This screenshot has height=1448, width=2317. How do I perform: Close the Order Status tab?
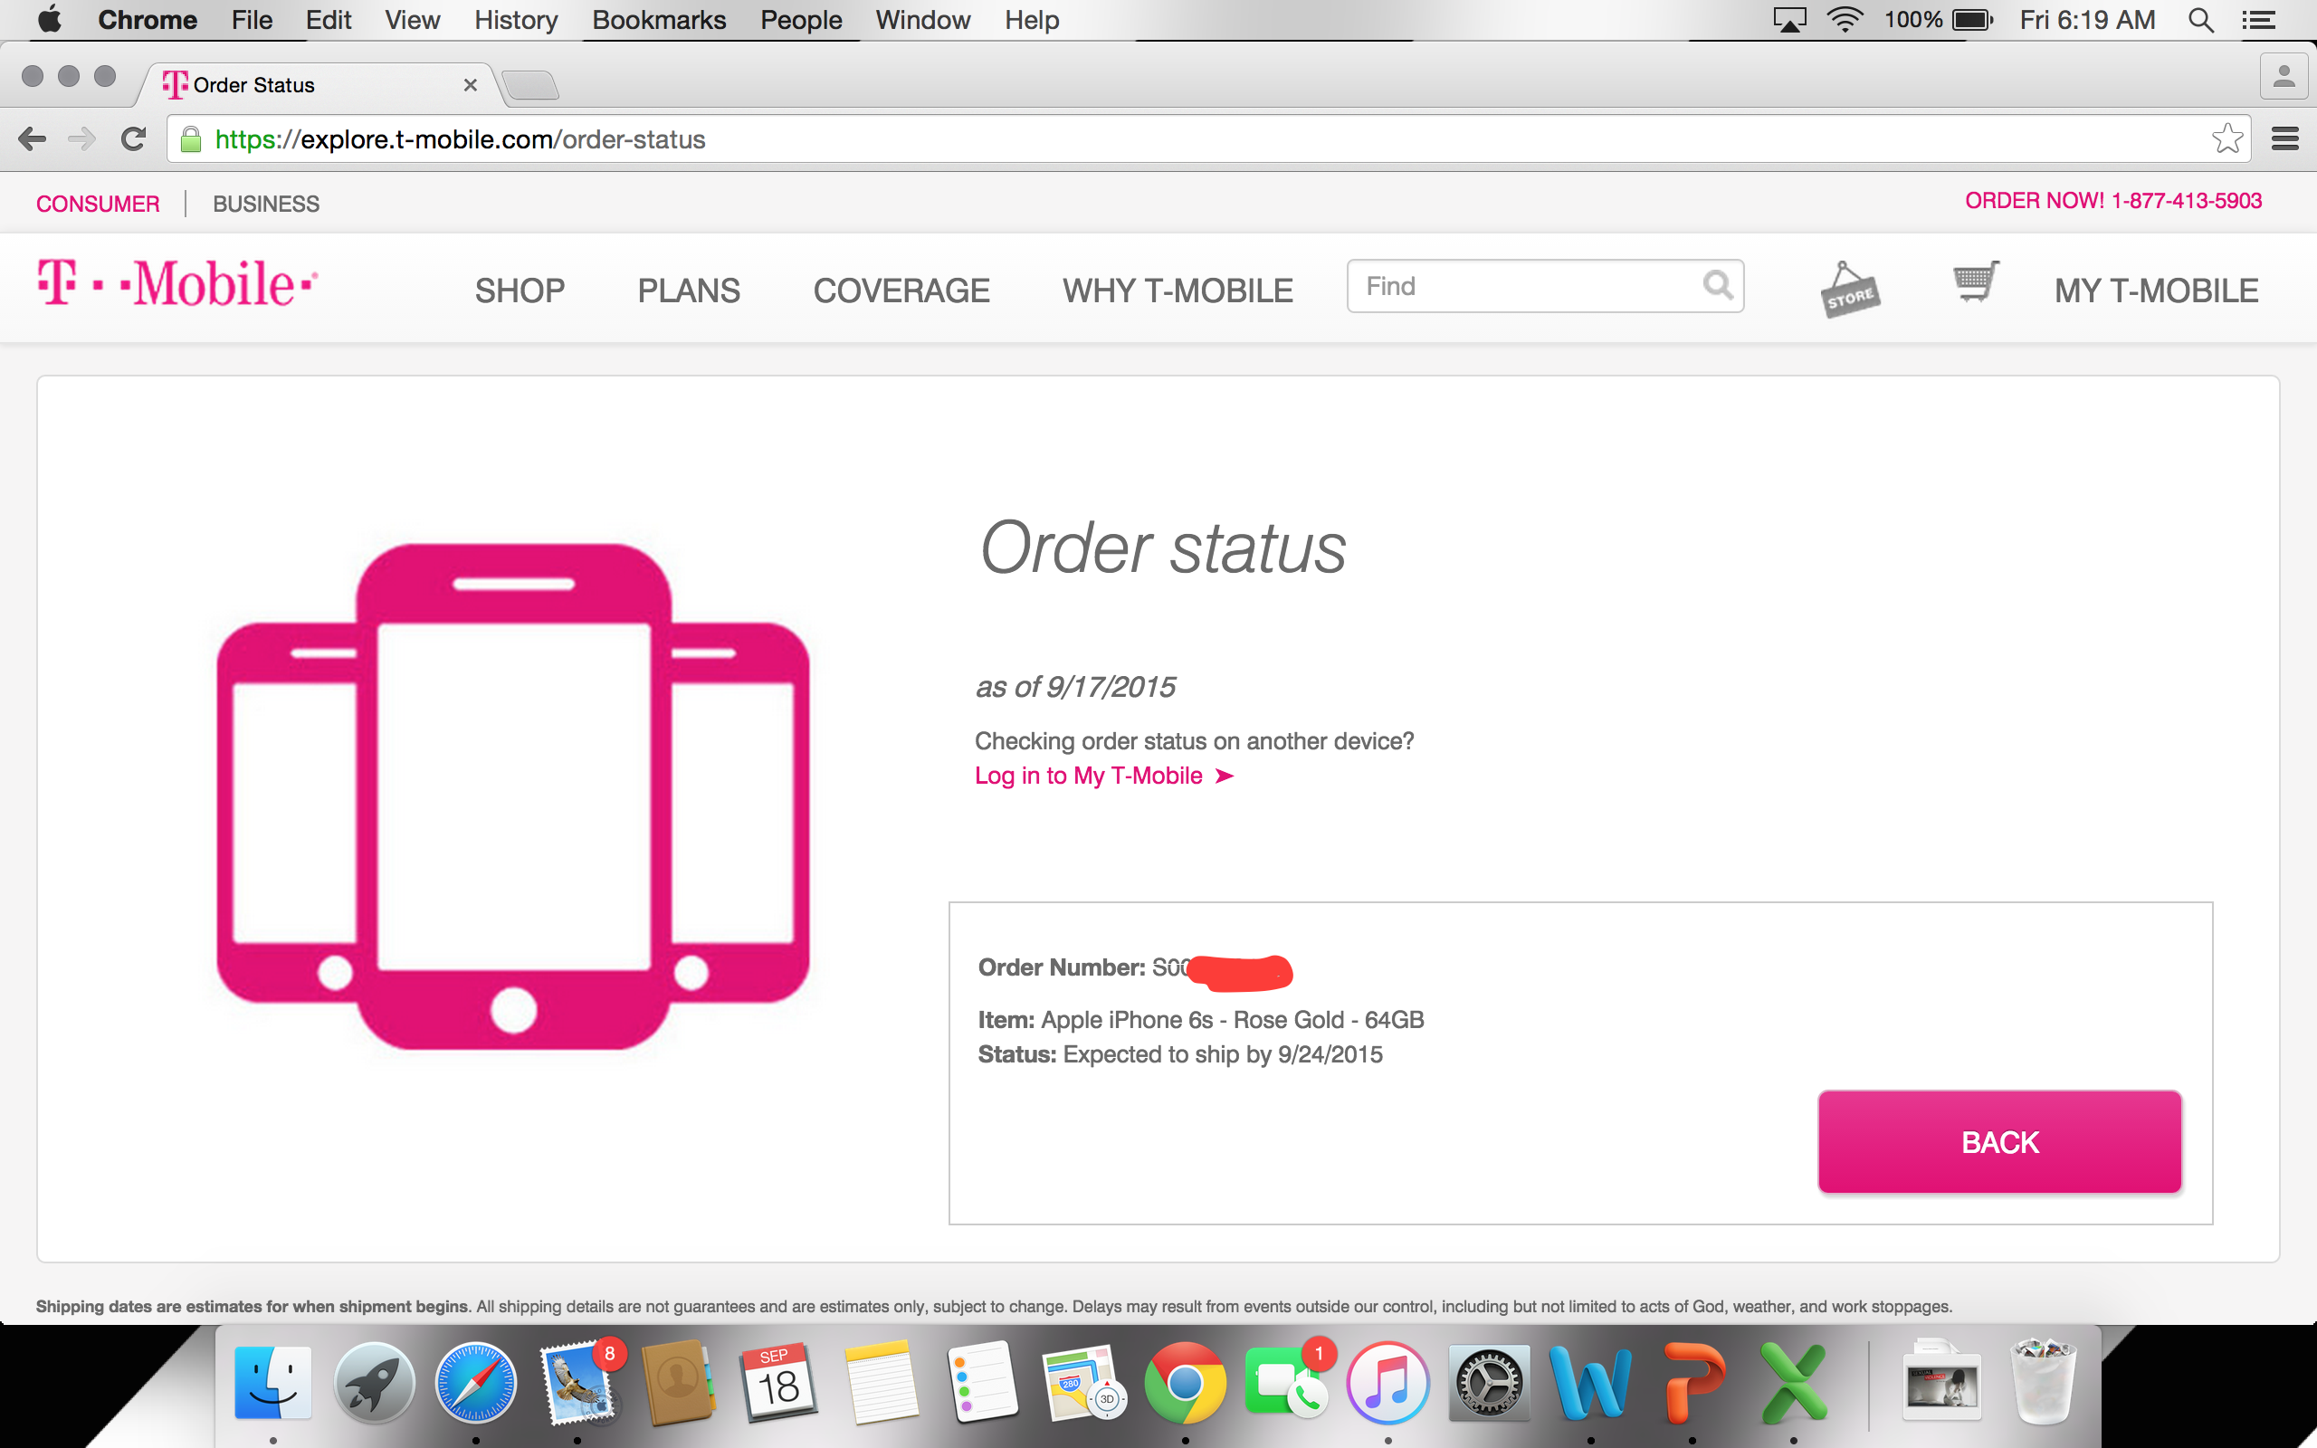(470, 85)
